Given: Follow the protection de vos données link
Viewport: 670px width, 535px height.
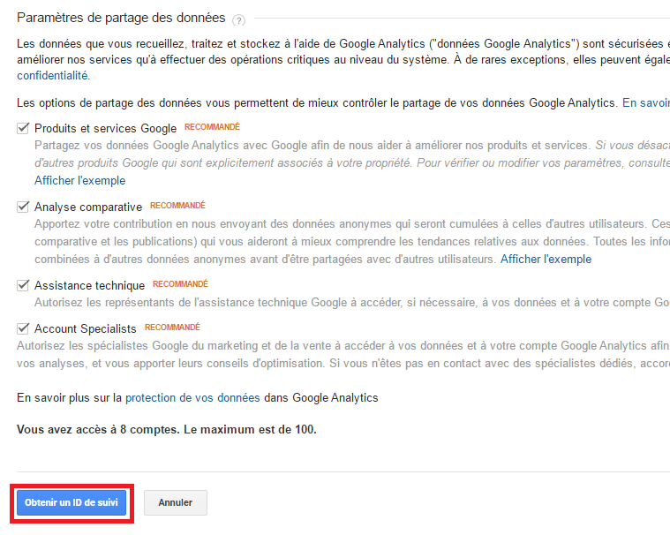Looking at the screenshot, I should pyautogui.click(x=192, y=397).
